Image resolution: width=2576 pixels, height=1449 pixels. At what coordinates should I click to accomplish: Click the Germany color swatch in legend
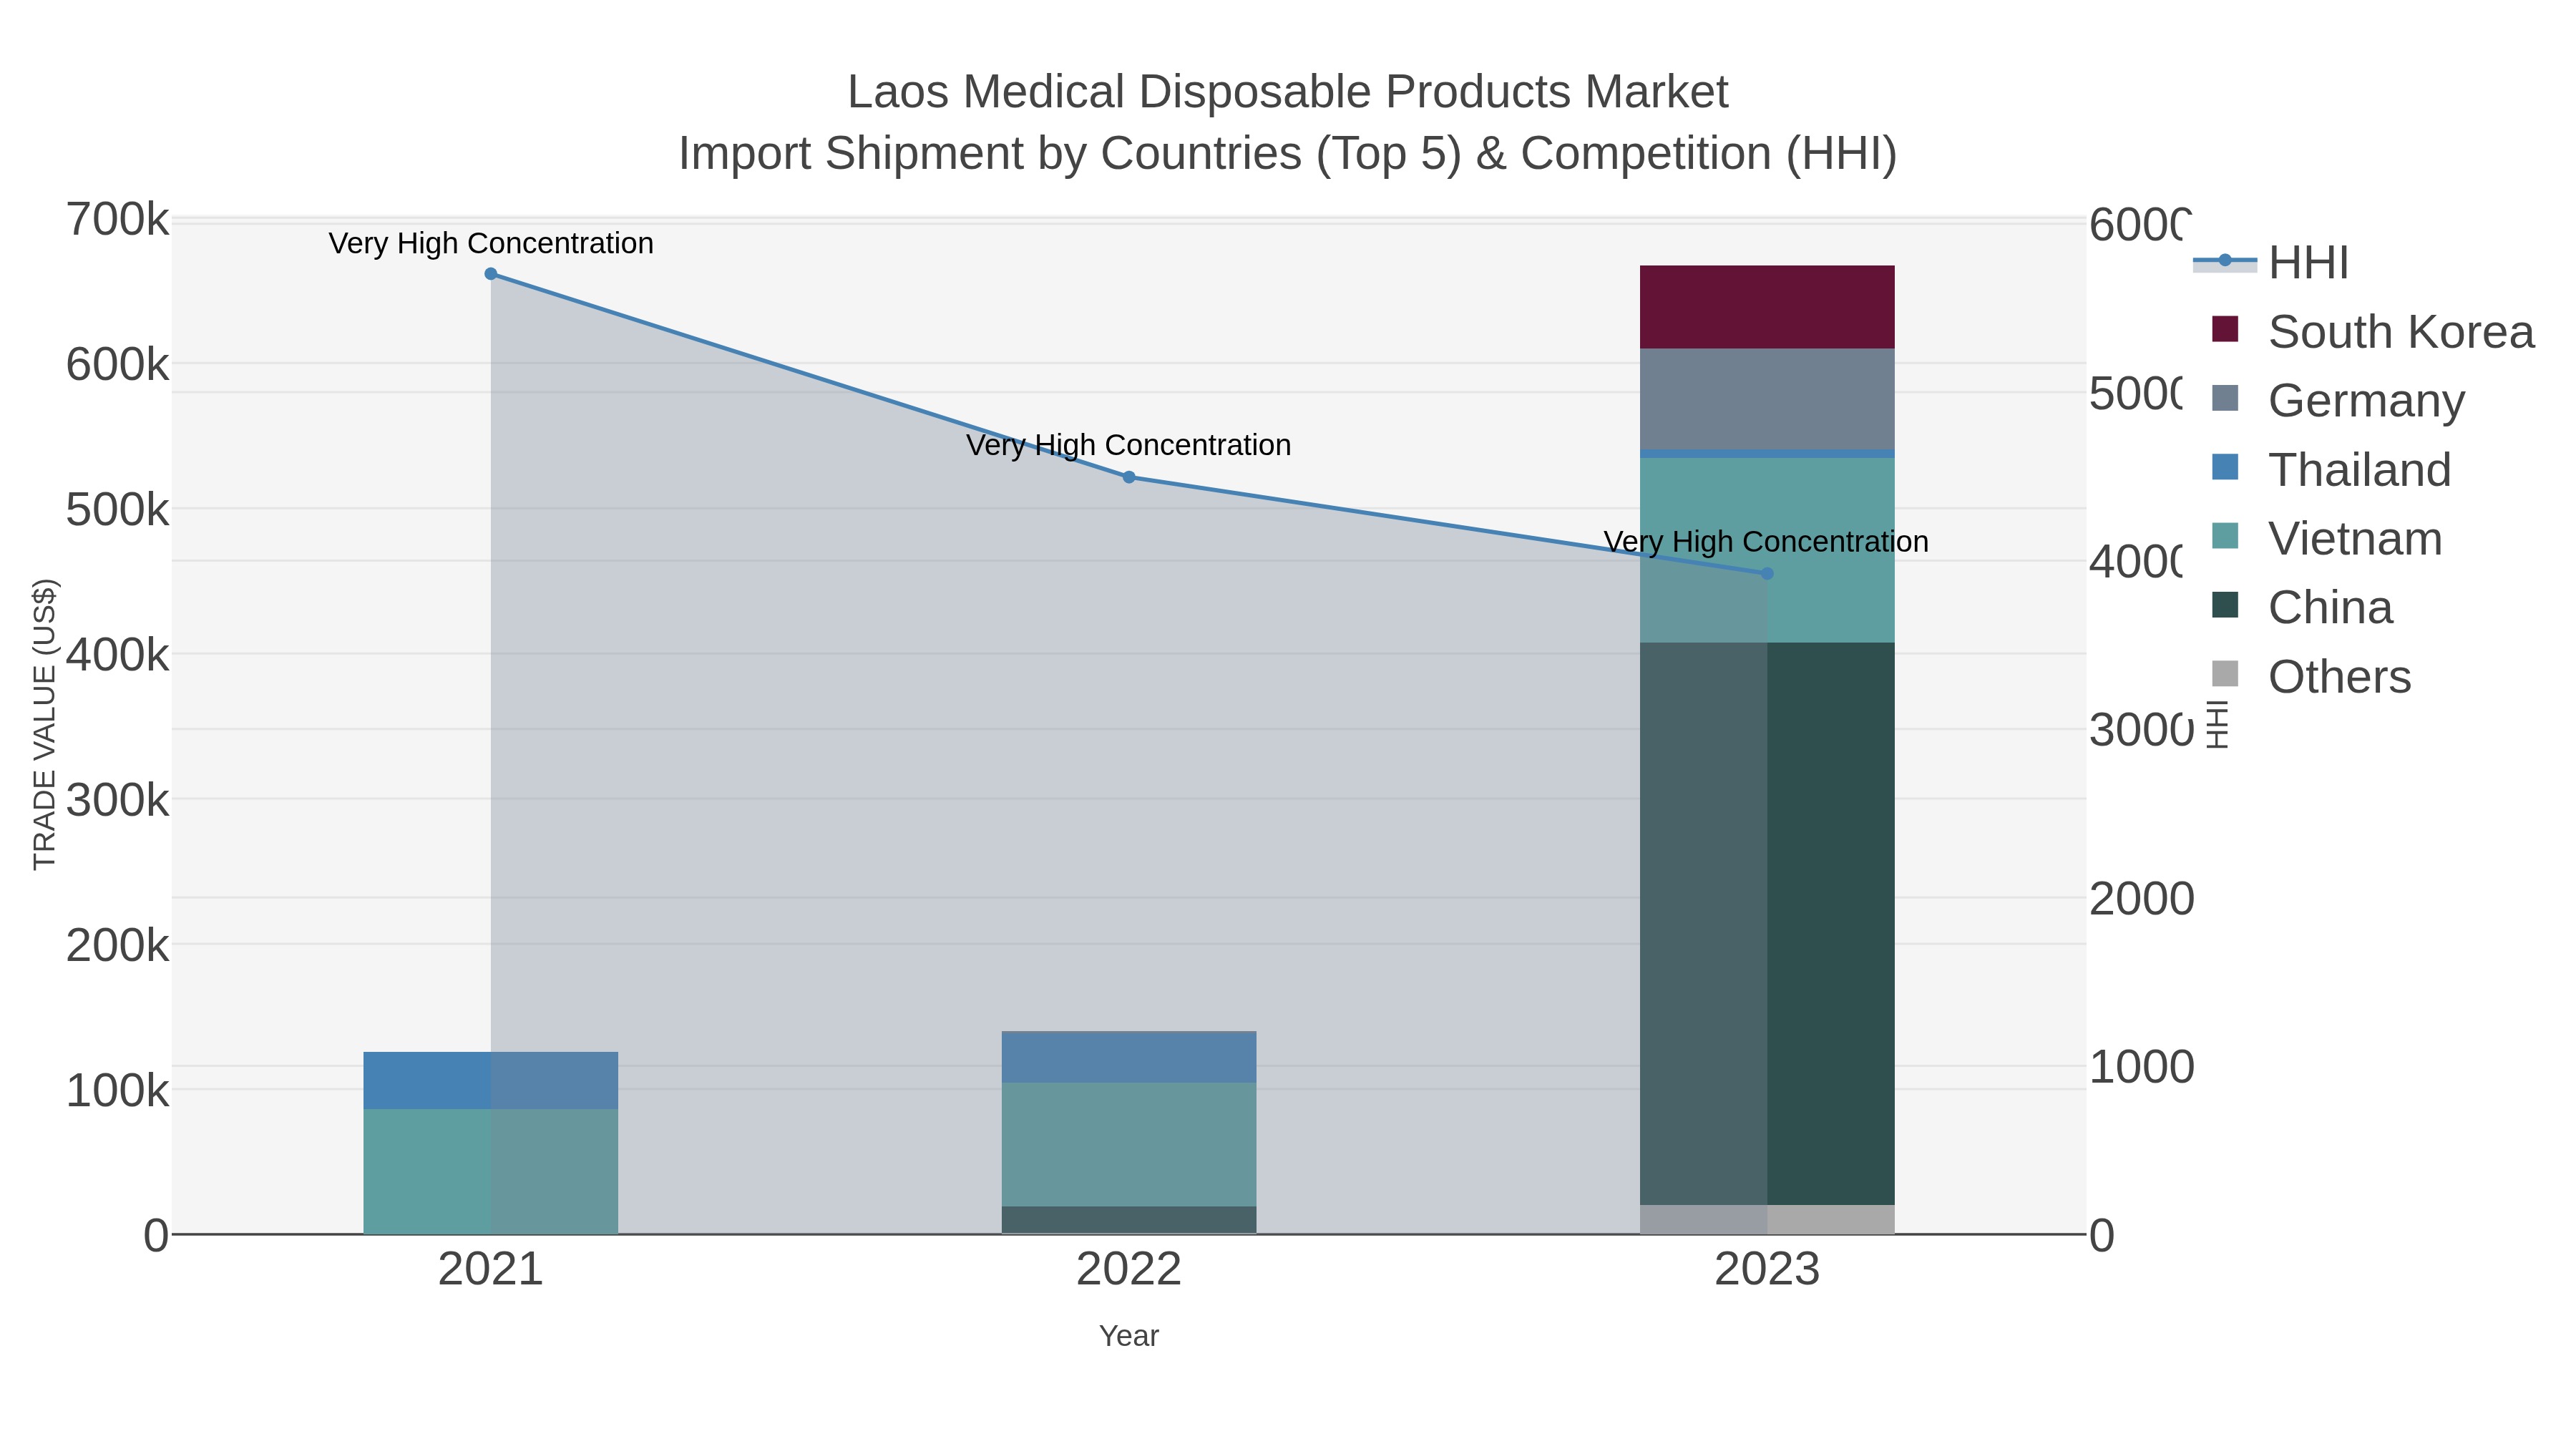pos(2225,398)
